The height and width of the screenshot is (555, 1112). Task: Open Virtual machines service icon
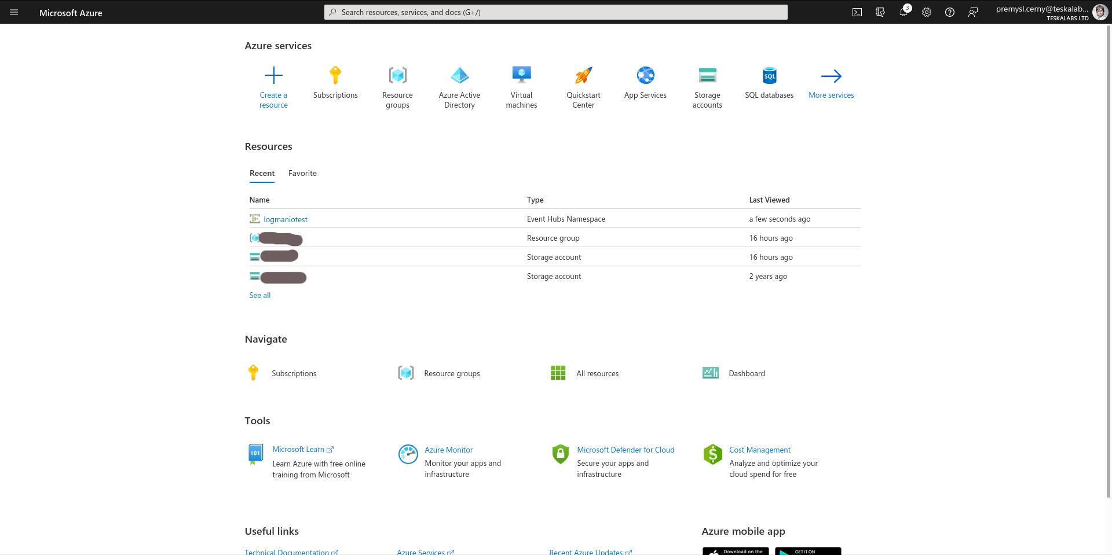522,75
